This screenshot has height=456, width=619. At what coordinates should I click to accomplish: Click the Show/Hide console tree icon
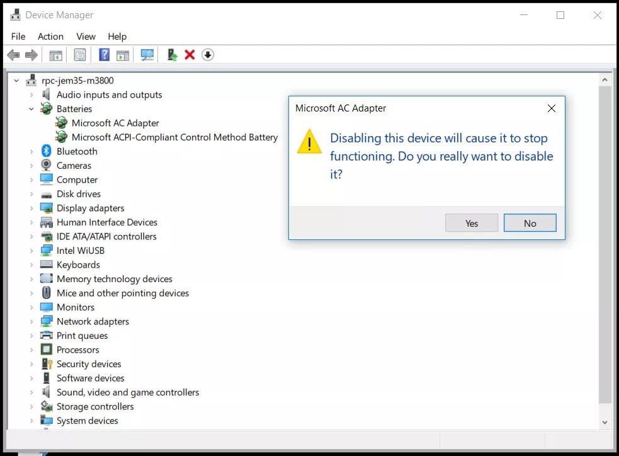tap(56, 55)
